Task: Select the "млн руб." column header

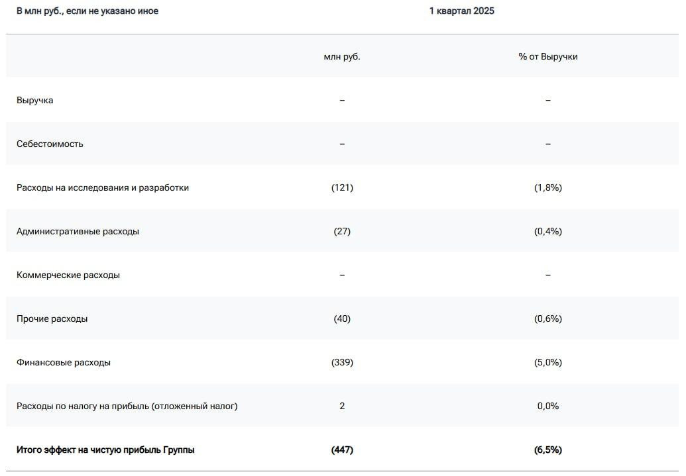Action: point(342,56)
